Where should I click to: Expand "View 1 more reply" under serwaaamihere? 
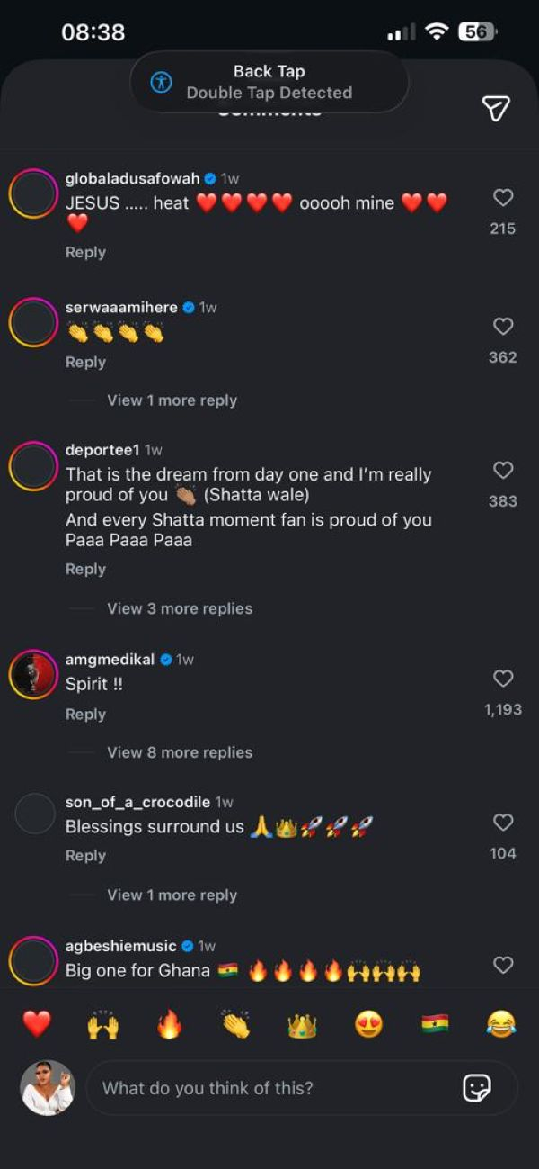coord(172,400)
